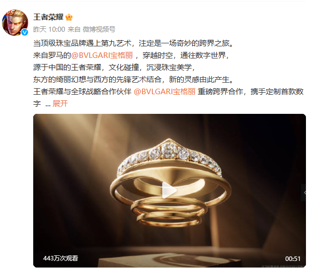This screenshot has width=312, height=268.
Task: Click the blue verified V badge
Action: tap(25, 32)
